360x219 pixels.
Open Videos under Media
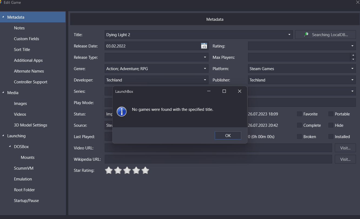coord(20,114)
